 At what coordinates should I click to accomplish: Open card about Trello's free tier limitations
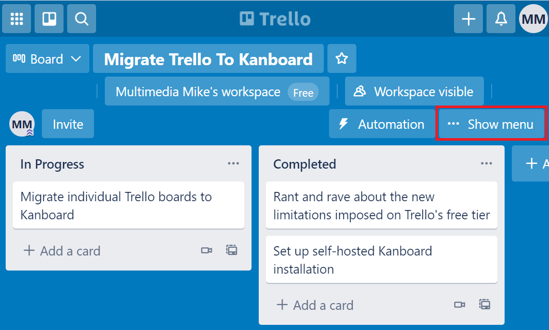click(382, 205)
